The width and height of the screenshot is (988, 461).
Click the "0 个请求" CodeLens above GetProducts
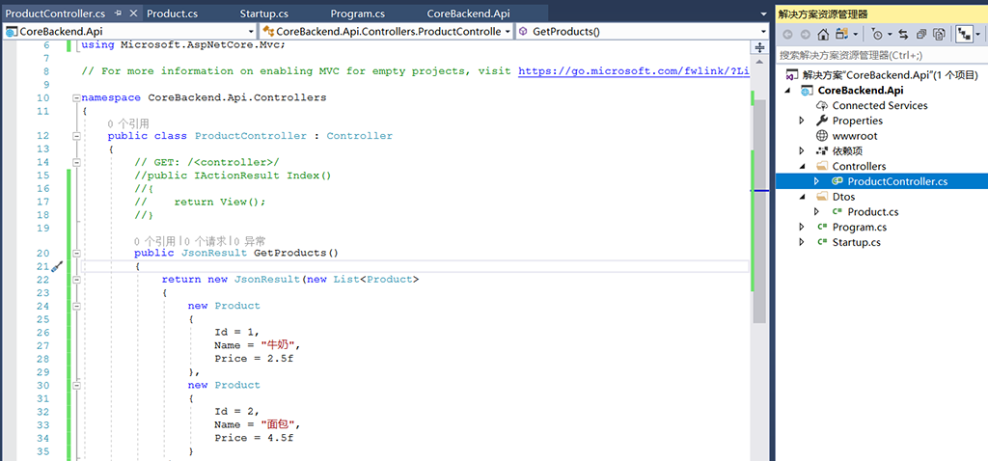(x=206, y=240)
